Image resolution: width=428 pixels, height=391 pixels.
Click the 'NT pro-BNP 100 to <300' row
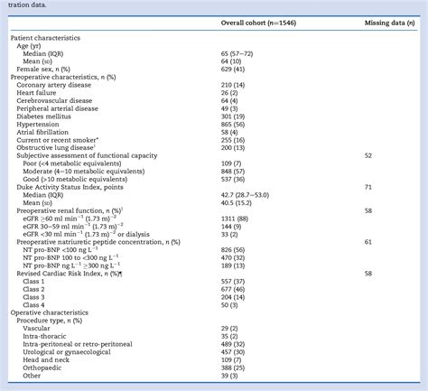pyautogui.click(x=70, y=257)
